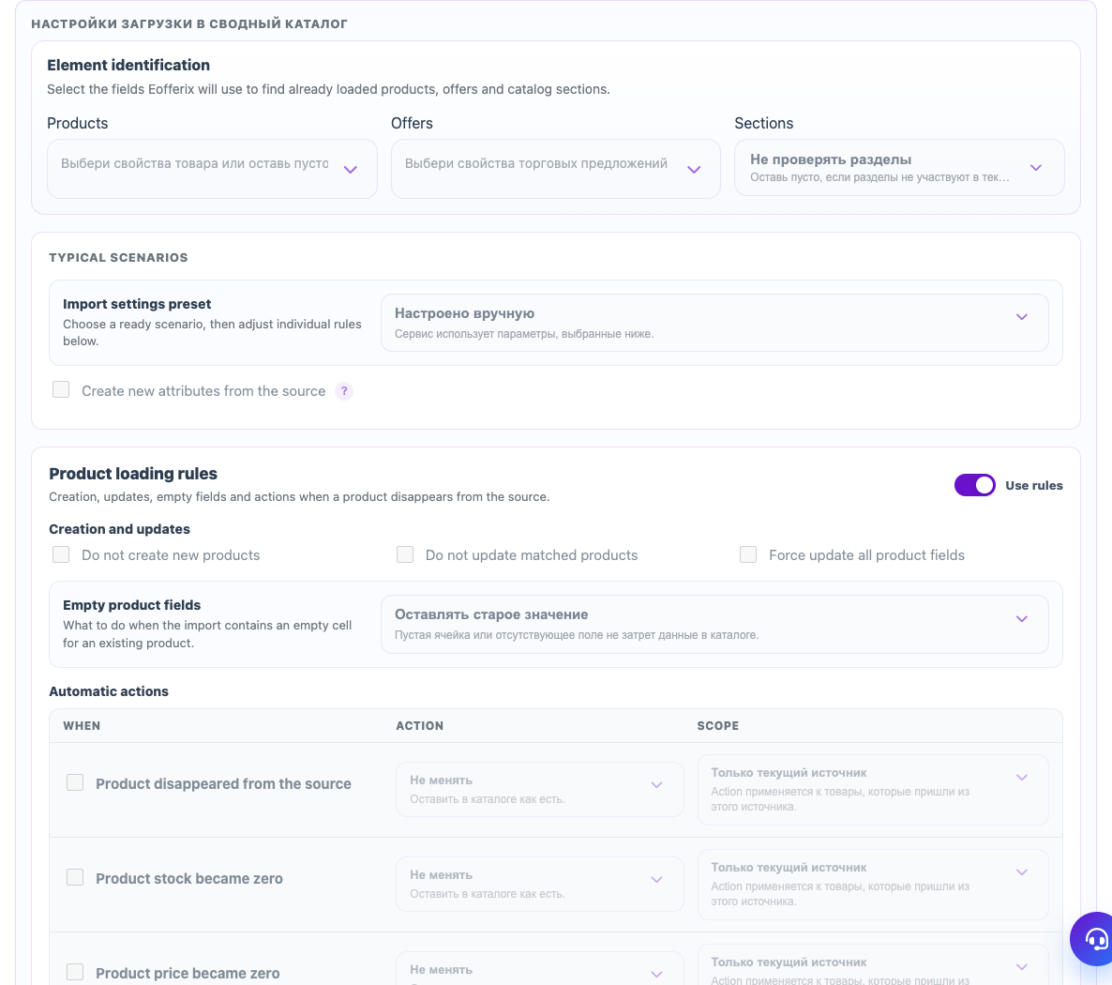The width and height of the screenshot is (1112, 985).
Task: Click the Offers field label
Action: click(412, 124)
